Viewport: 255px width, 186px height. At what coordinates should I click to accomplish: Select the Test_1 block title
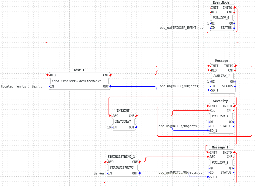coord(79,70)
